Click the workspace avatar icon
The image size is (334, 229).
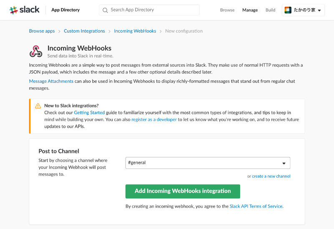(288, 10)
